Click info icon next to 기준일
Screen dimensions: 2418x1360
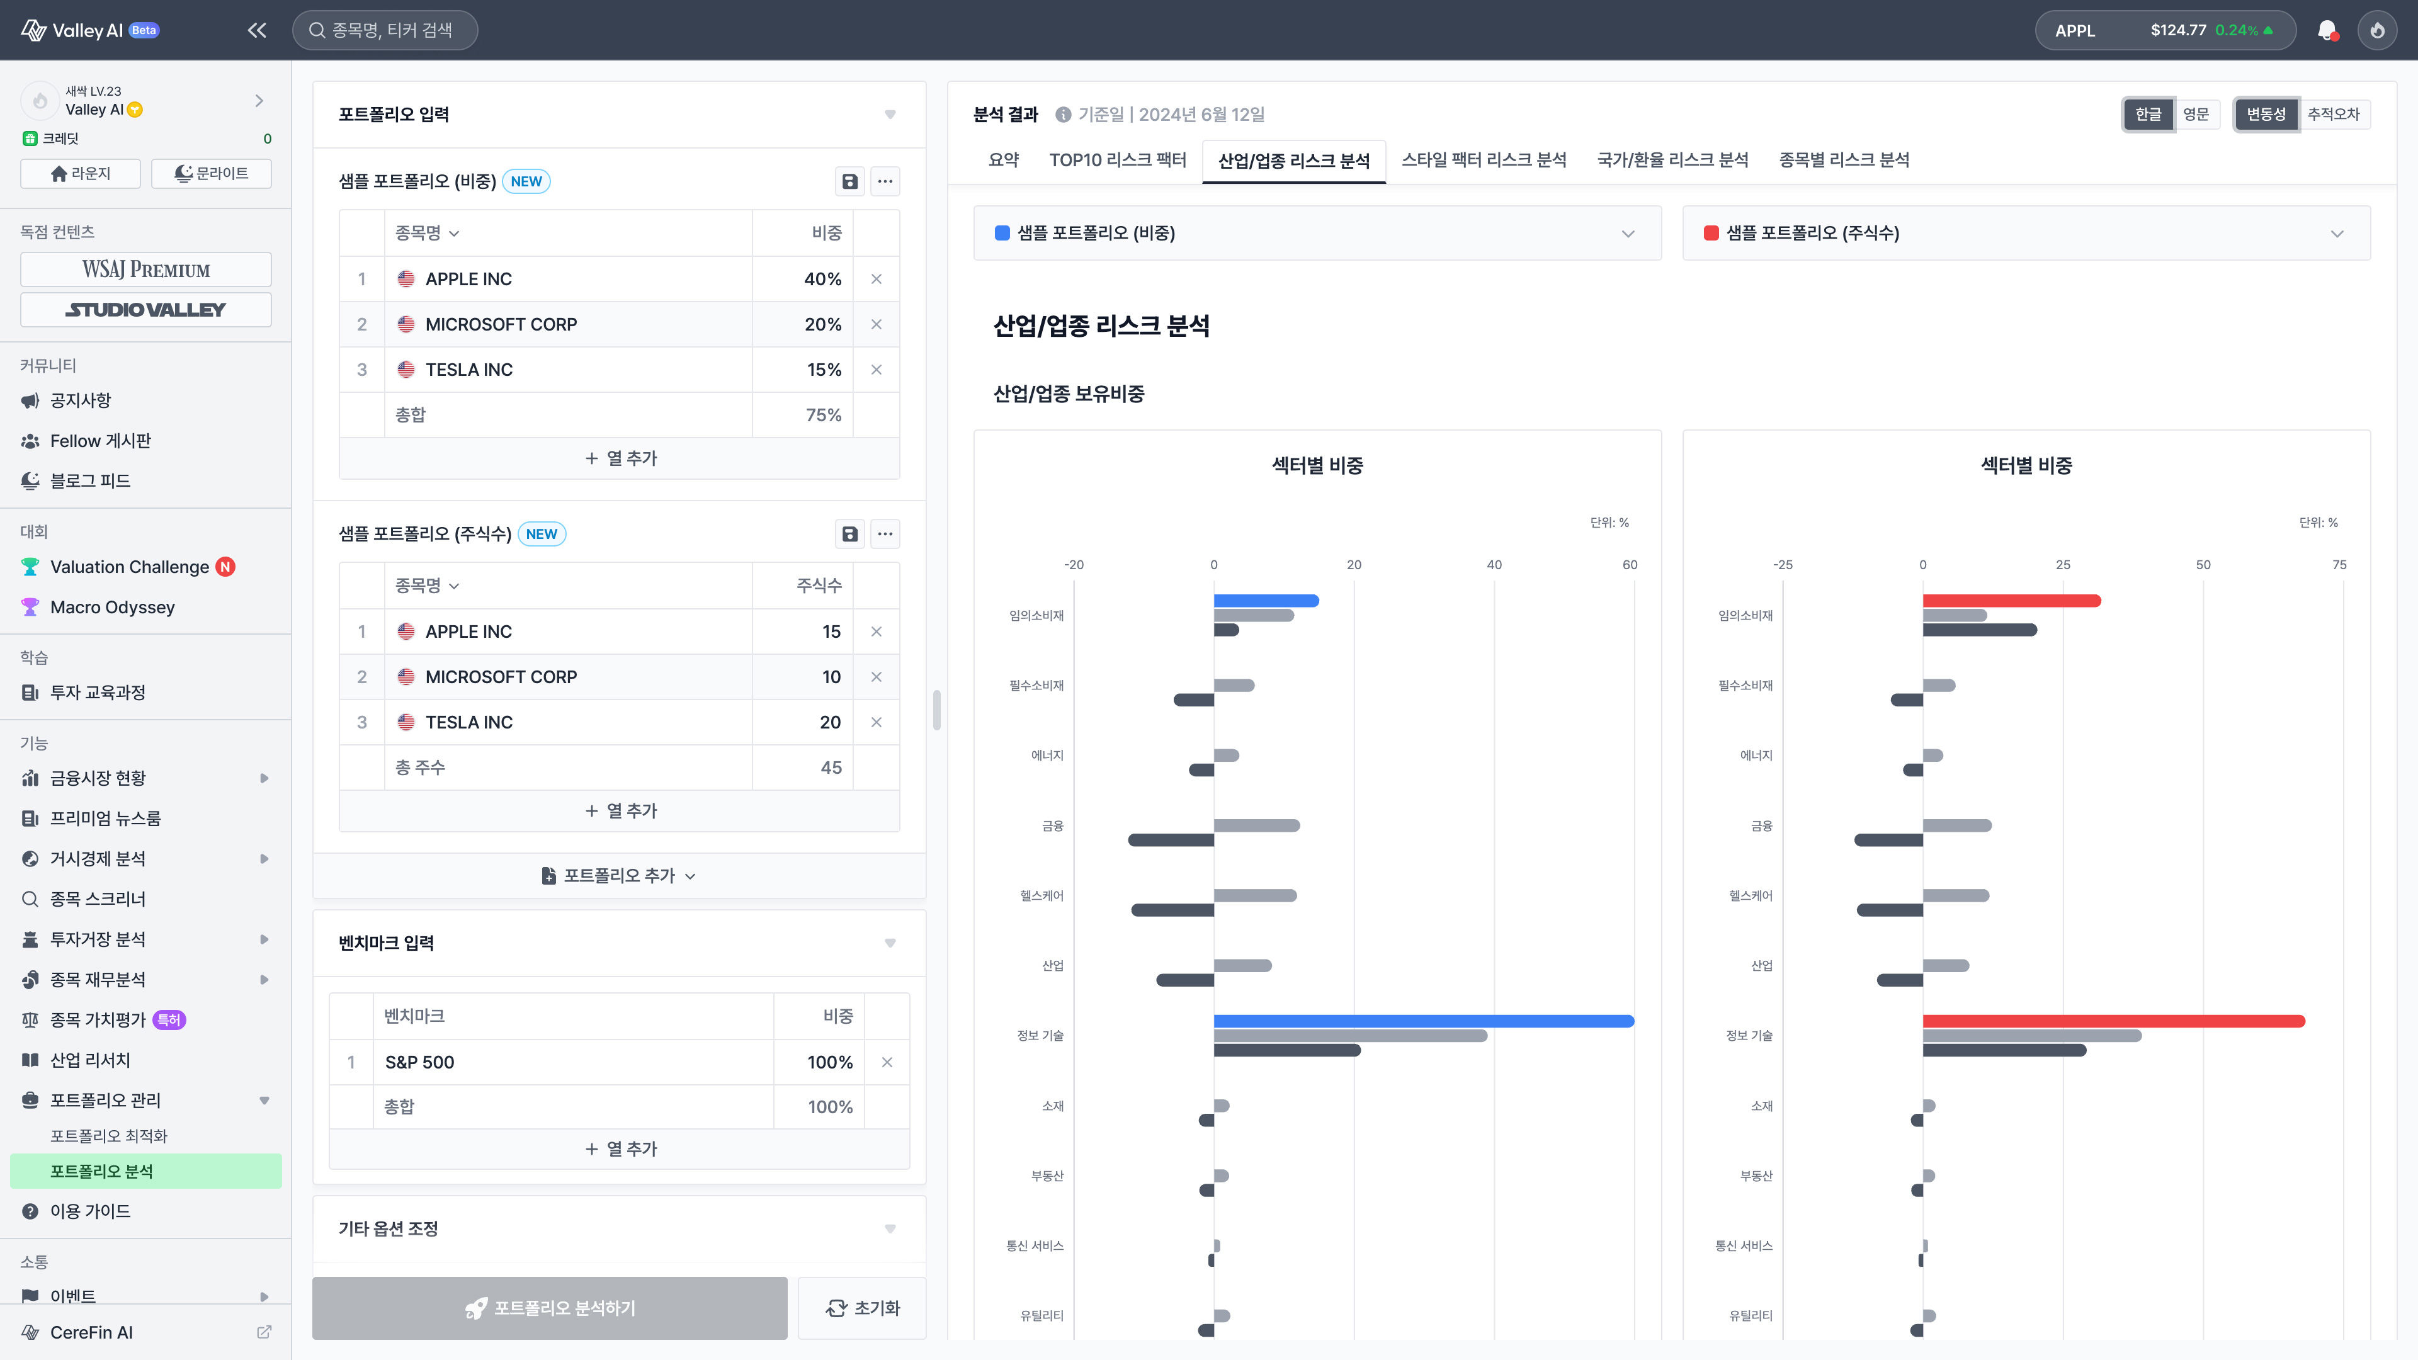[1062, 115]
